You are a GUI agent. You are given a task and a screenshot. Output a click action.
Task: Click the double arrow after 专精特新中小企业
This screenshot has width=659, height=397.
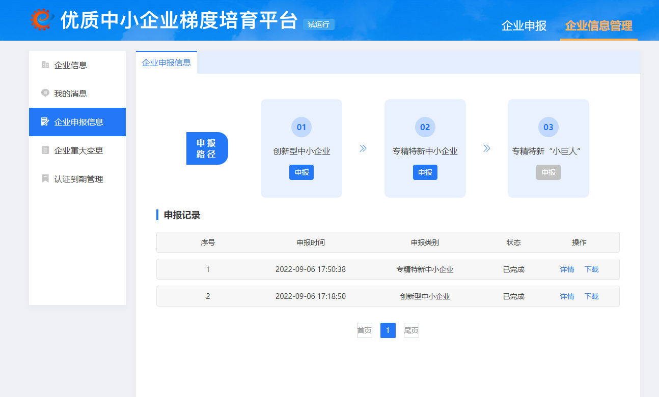(x=487, y=148)
